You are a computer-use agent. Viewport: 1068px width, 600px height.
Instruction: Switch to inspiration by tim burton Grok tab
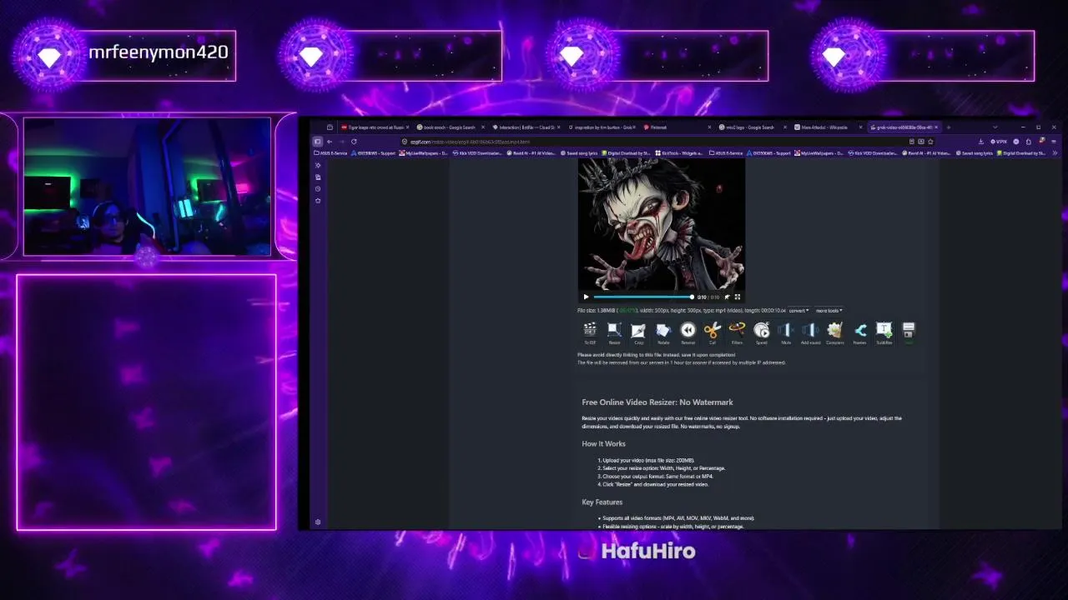click(601, 127)
